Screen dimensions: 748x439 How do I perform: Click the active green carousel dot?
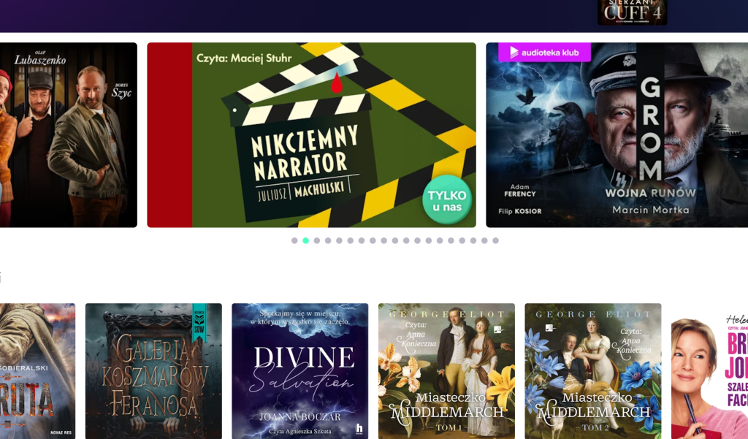tap(306, 240)
